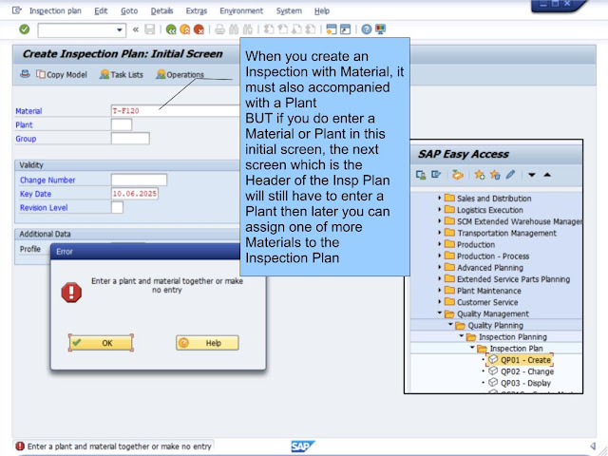Click the Generate Shortcut icon
The width and height of the screenshot is (608, 456).
pos(346,29)
